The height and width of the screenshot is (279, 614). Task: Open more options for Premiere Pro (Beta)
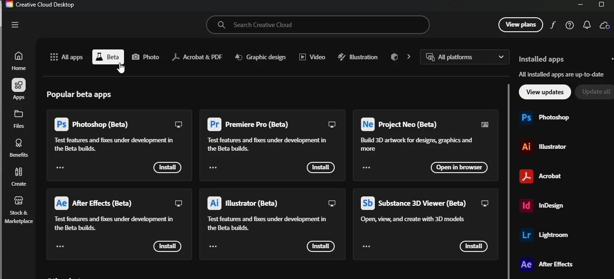pos(213,167)
